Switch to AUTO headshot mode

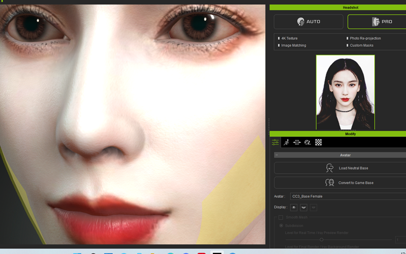pyautogui.click(x=308, y=21)
